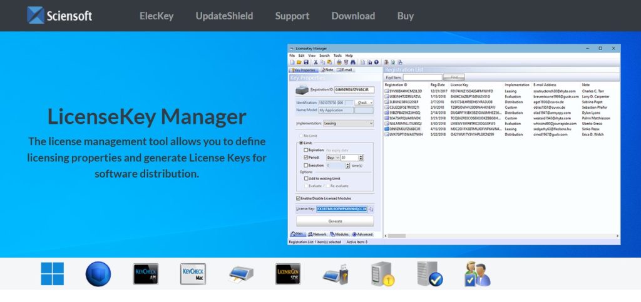Click the Print toolbar icon

click(x=339, y=62)
